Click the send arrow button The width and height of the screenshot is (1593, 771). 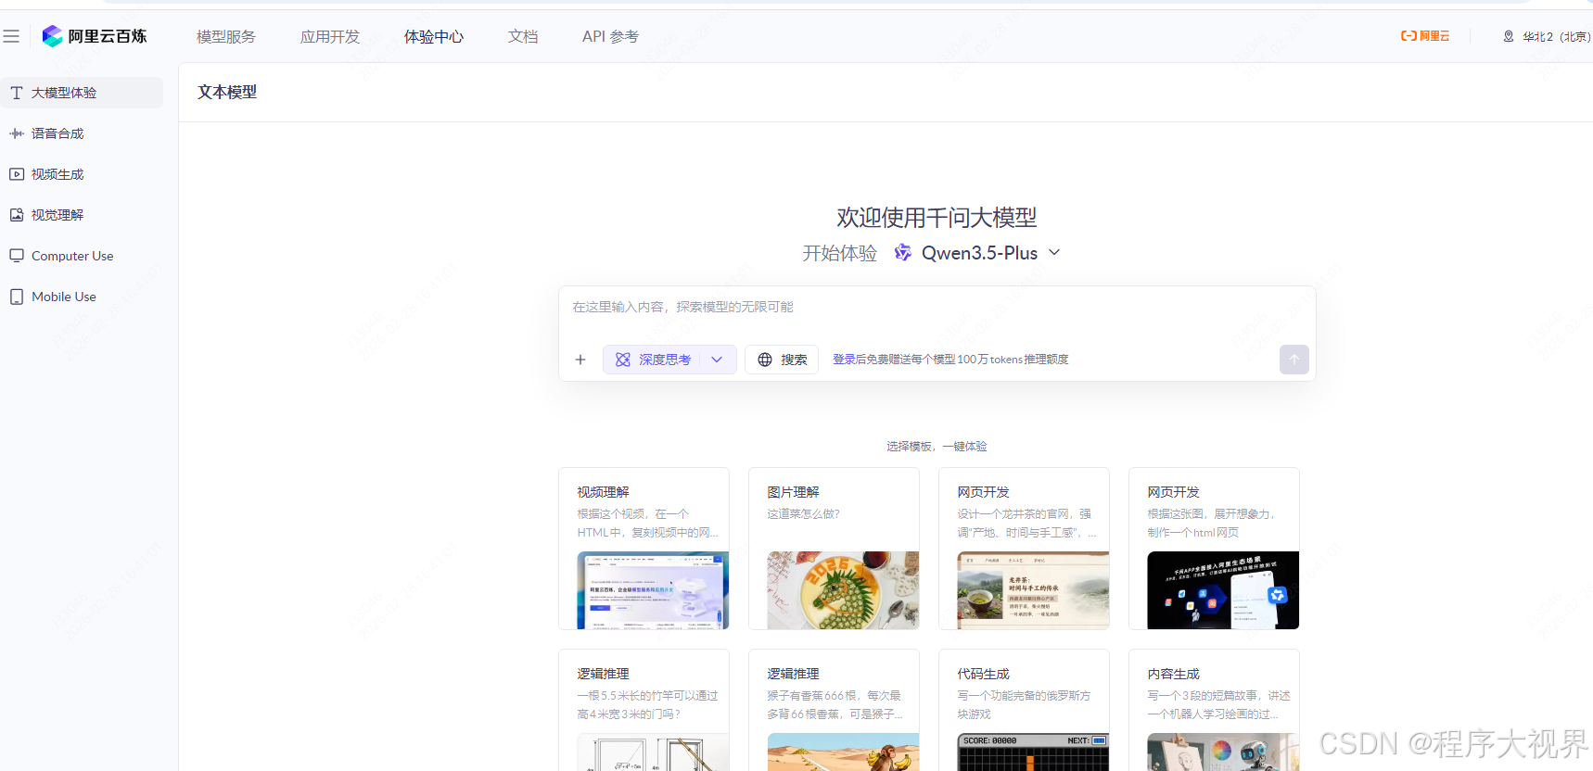pos(1294,360)
